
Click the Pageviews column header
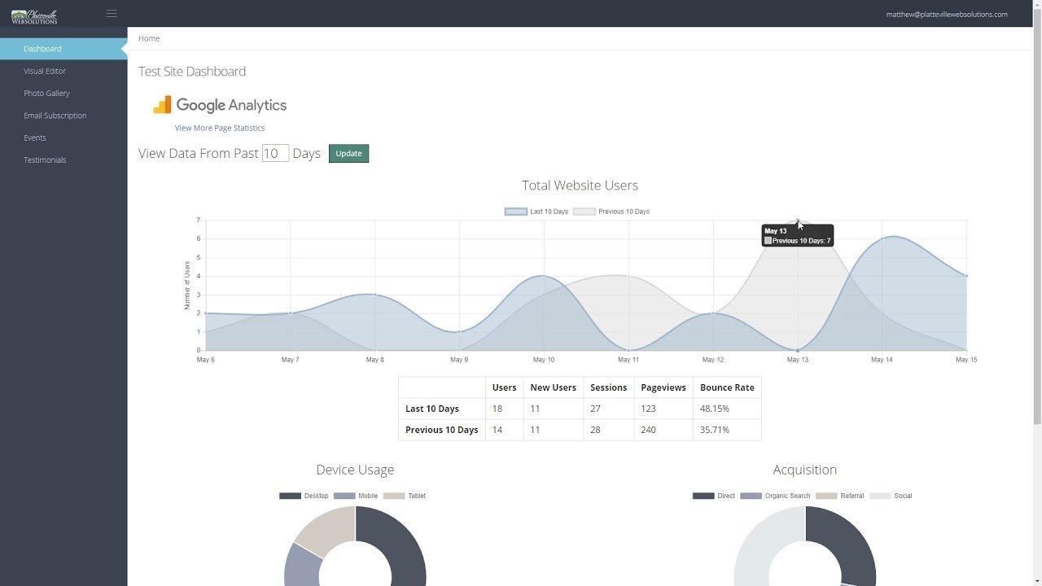coord(663,387)
